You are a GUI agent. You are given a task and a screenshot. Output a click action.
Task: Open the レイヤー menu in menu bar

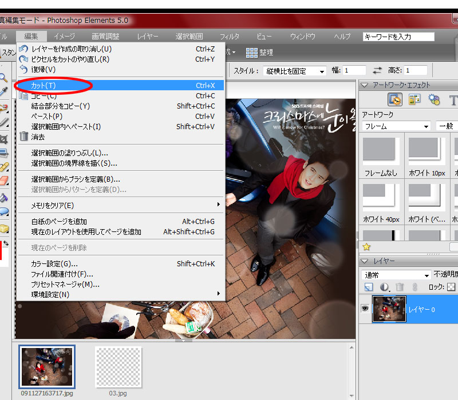click(148, 37)
